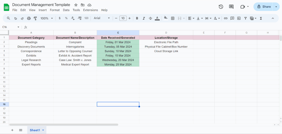Screen dimensions: 282x134
Task: Select row 16 header
Action: tap(4, 104)
